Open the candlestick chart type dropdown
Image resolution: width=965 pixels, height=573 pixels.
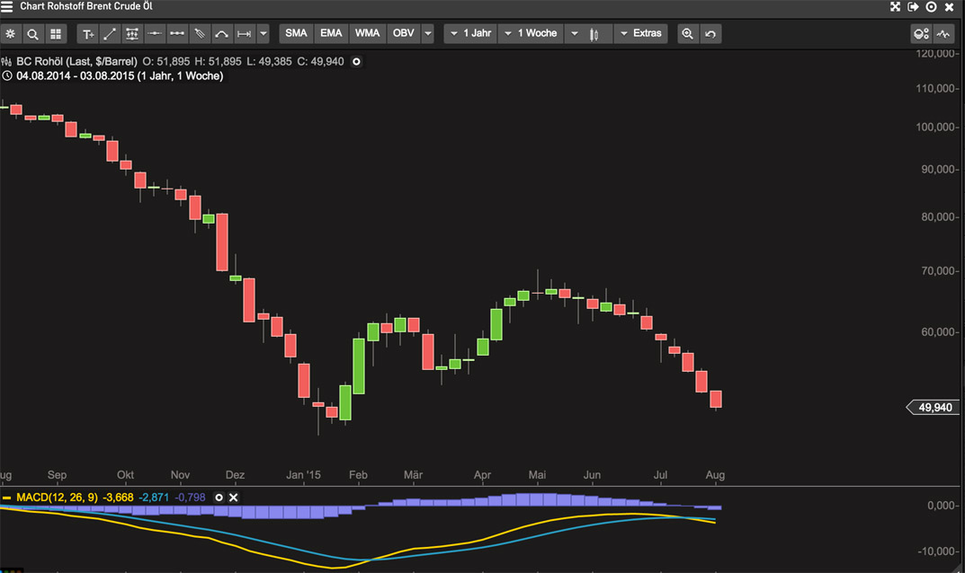click(588, 34)
